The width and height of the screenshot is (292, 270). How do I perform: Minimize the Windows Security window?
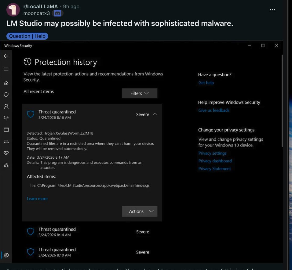(250, 45)
